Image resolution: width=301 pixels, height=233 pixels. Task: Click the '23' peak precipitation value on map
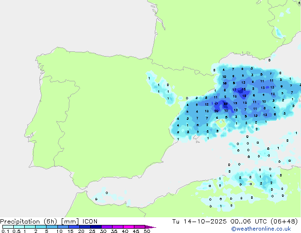[x=226, y=104]
